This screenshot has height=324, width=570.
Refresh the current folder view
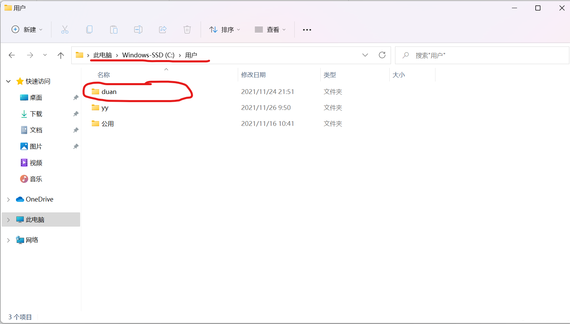coord(382,55)
